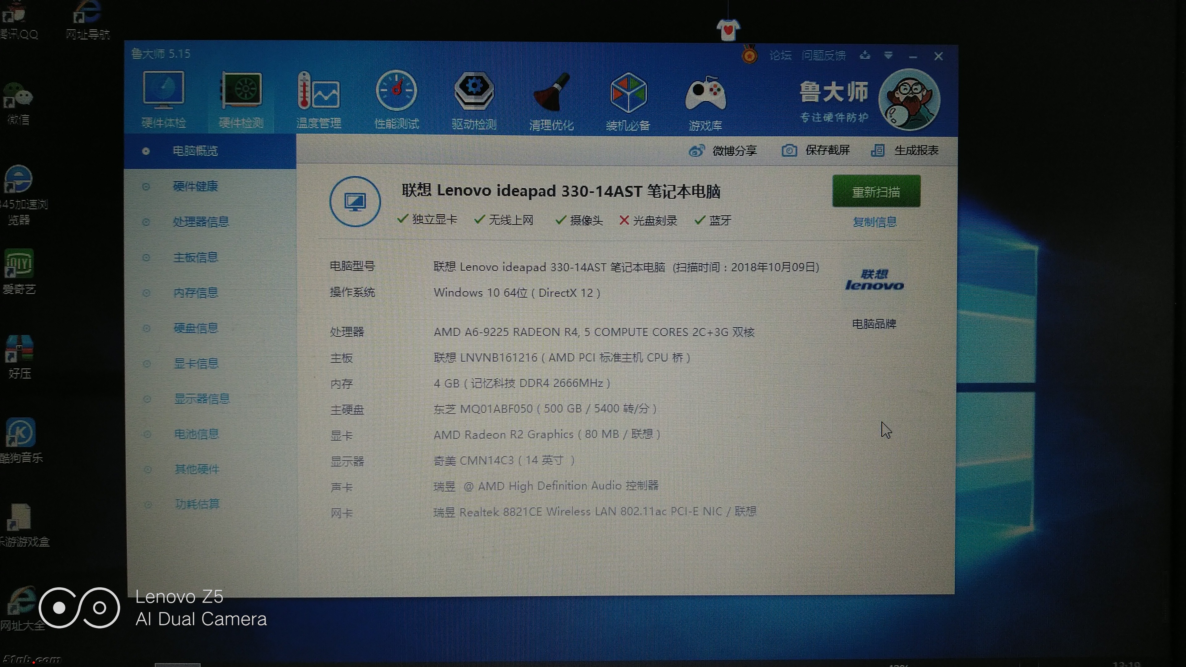Open the title bar dropdown menu arrow

coord(889,56)
